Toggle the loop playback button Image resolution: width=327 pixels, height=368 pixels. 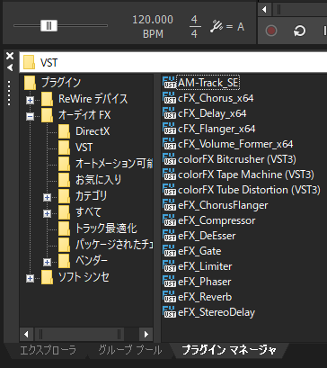299,31
